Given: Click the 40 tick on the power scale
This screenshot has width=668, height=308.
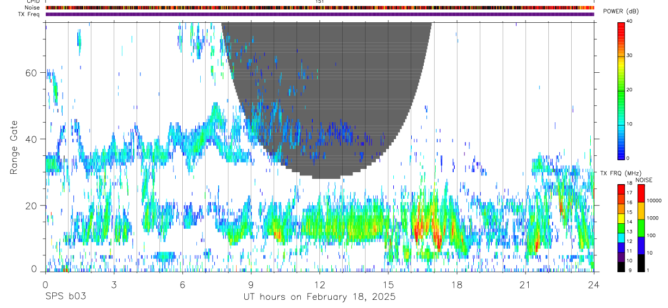Looking at the screenshot, I should click(629, 21).
